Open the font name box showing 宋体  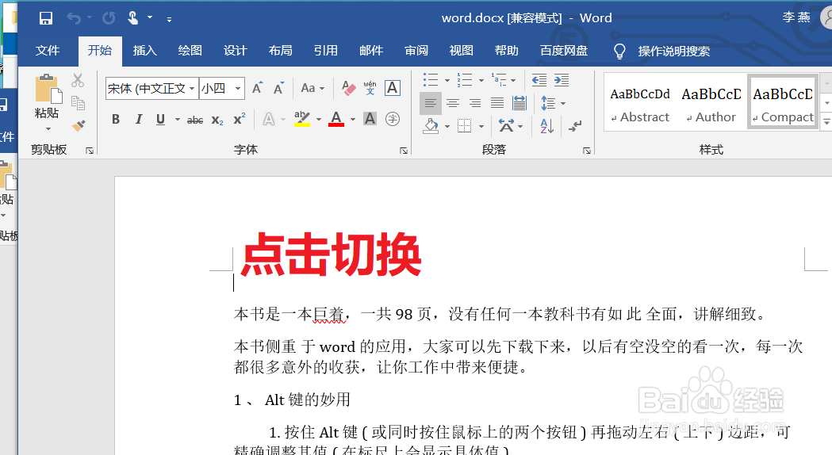click(151, 89)
